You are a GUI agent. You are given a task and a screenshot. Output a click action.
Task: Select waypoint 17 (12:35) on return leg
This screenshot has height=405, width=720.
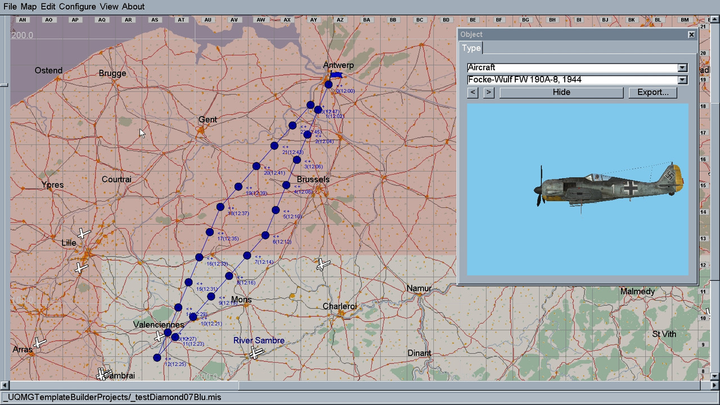[x=209, y=232]
